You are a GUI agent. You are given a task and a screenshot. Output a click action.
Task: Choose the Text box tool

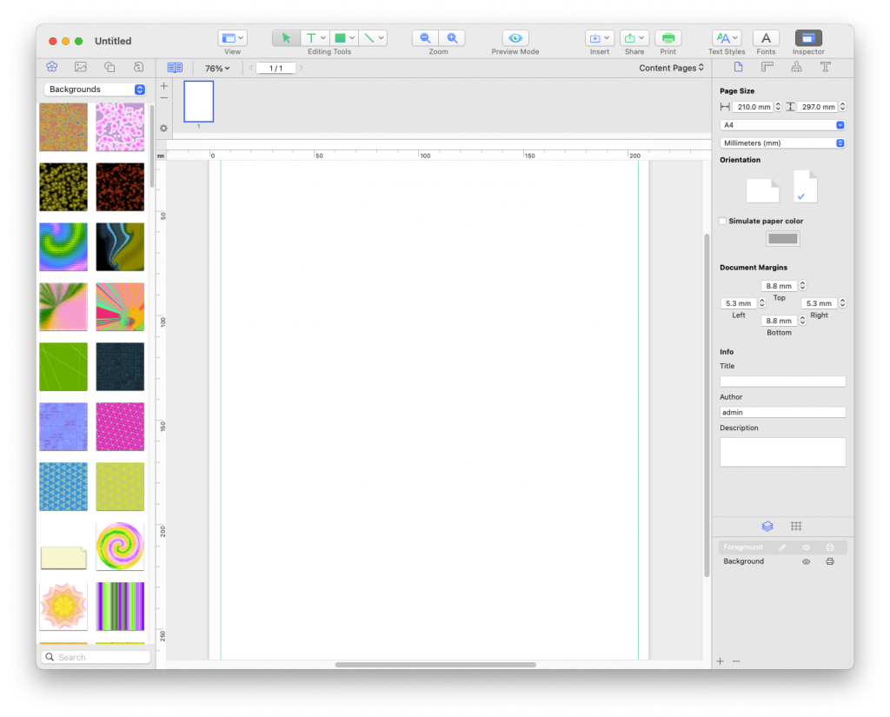[311, 38]
